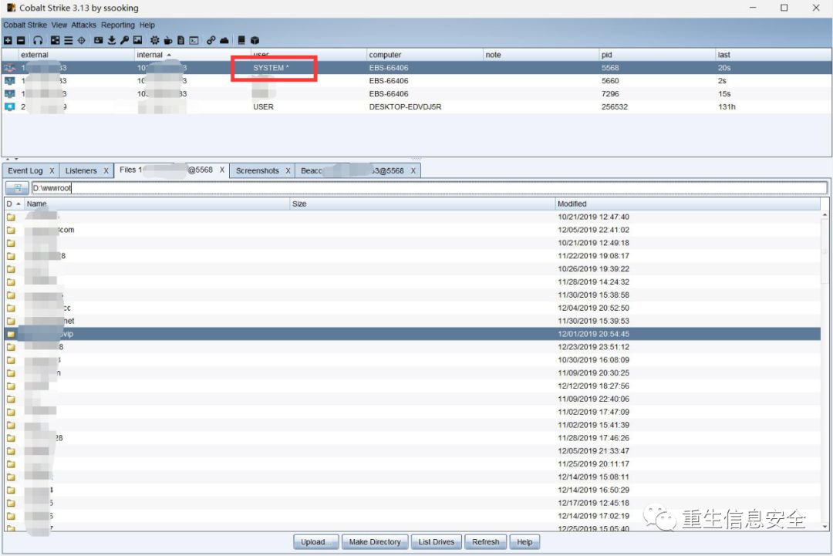Focus the D:\wwwroot path field
This screenshot has width=833, height=556.
[430, 188]
